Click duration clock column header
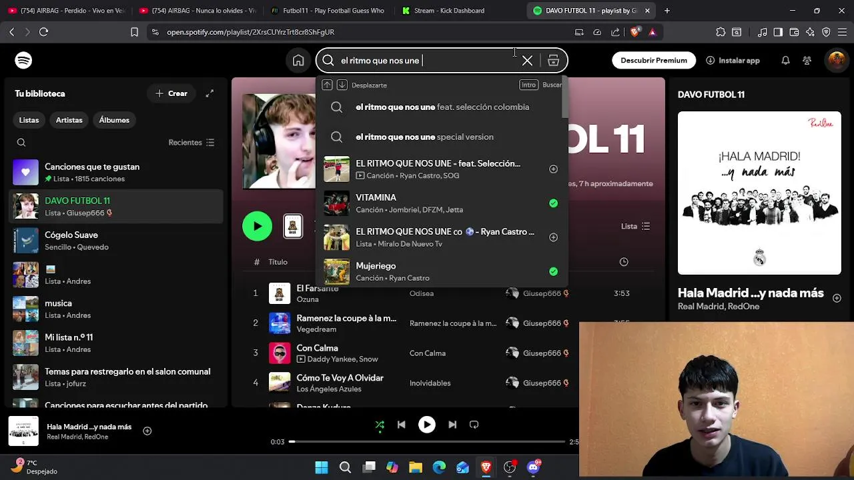 tap(624, 262)
